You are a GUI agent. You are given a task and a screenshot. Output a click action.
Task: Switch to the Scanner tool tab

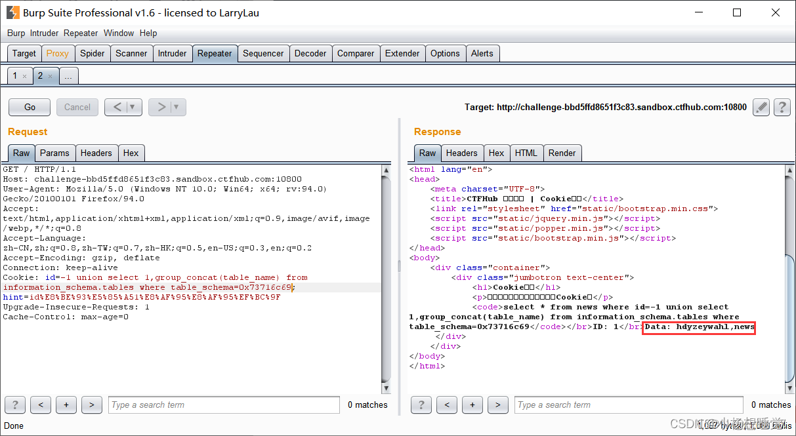point(131,53)
